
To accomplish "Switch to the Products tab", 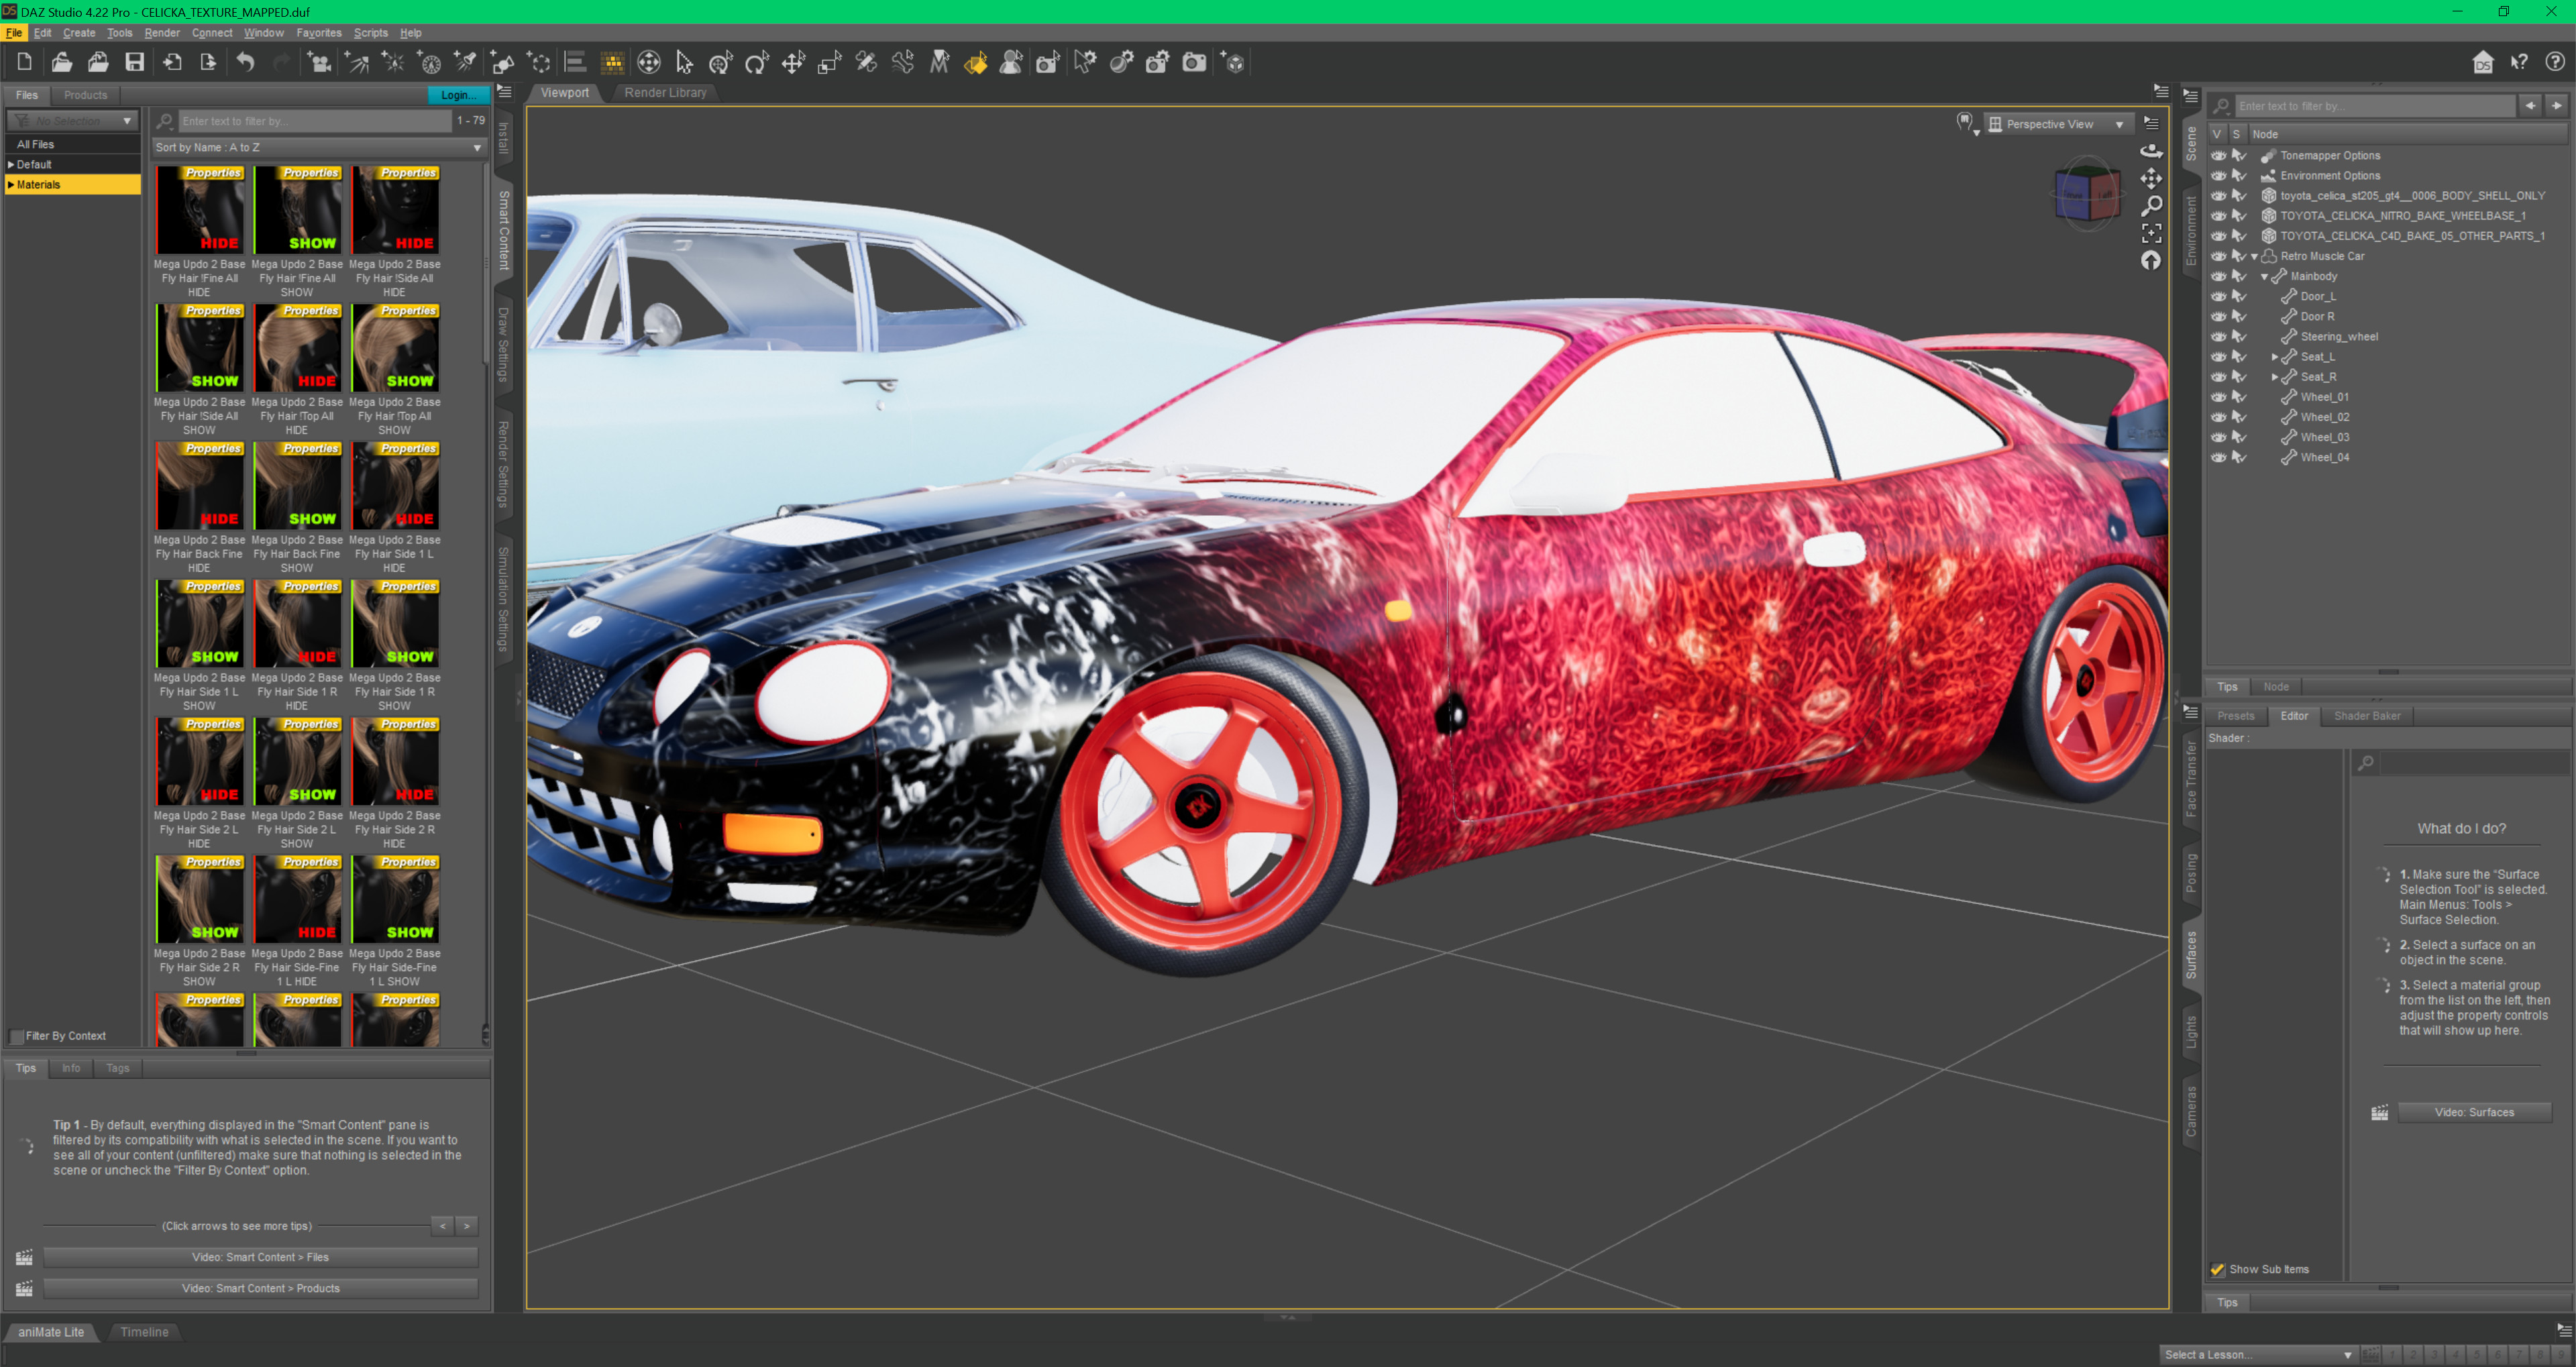I will (85, 95).
